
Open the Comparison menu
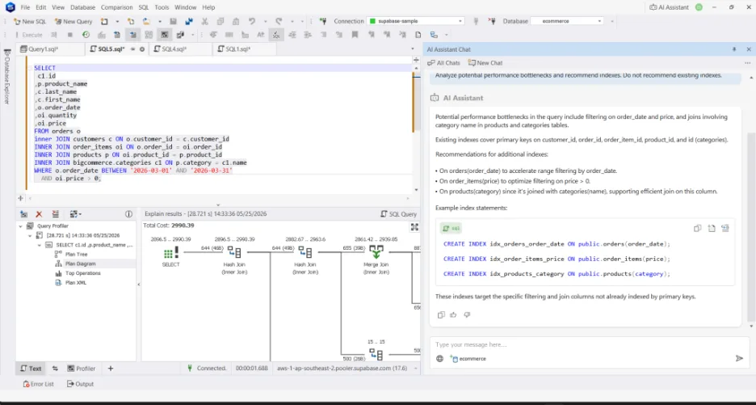tap(116, 7)
